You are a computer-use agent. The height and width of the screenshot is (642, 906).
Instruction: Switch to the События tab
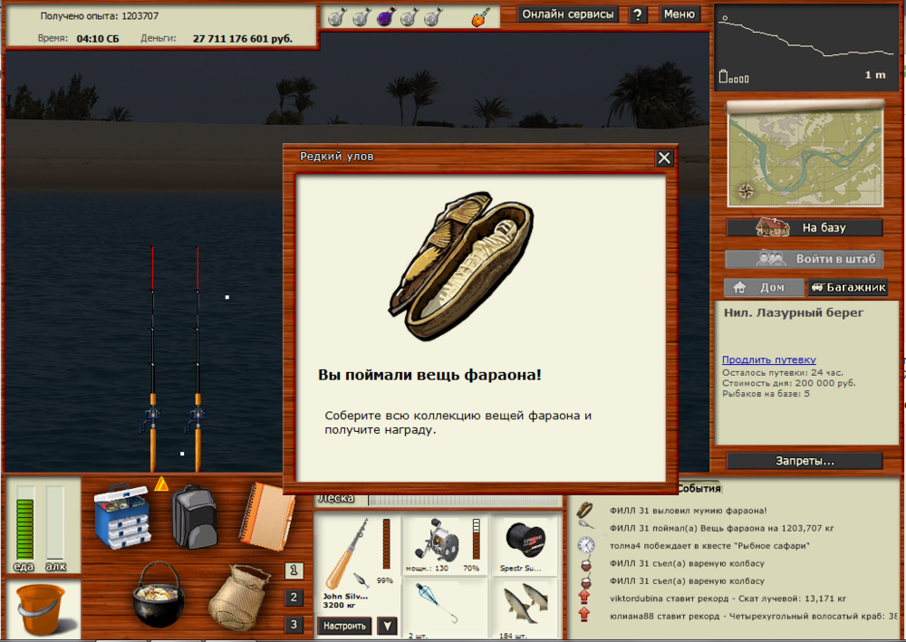[699, 488]
